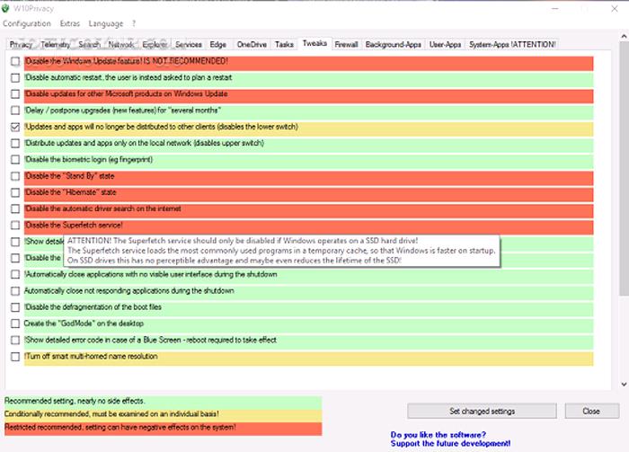The width and height of the screenshot is (629, 452).
Task: Open 'Do you like the software?' link
Action: pos(450,439)
